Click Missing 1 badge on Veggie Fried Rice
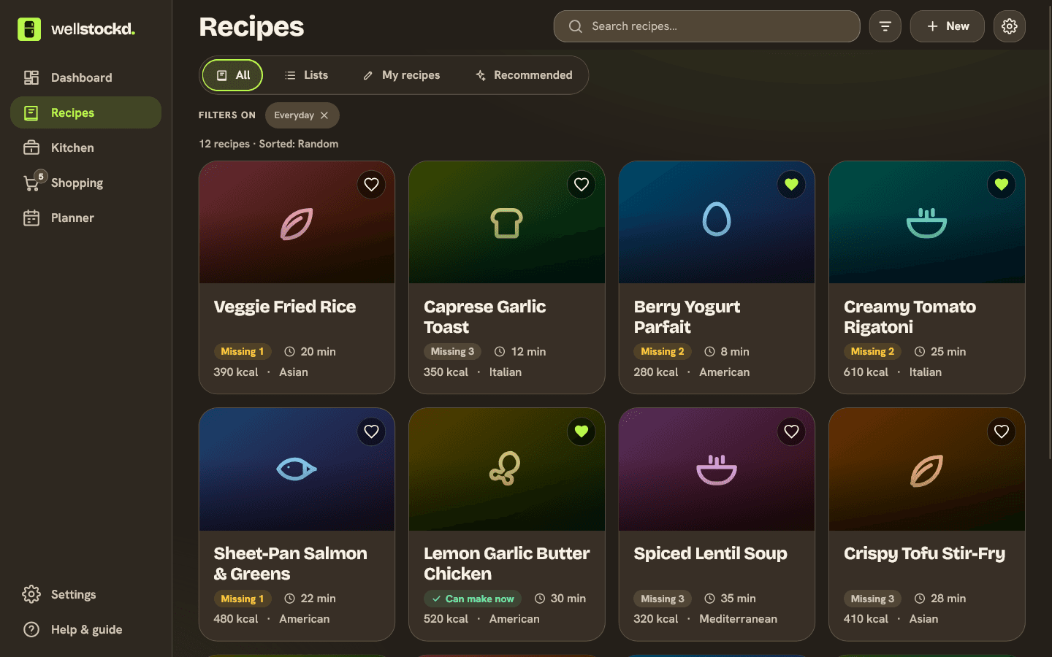Viewport: 1052px width, 657px height. coord(243,352)
